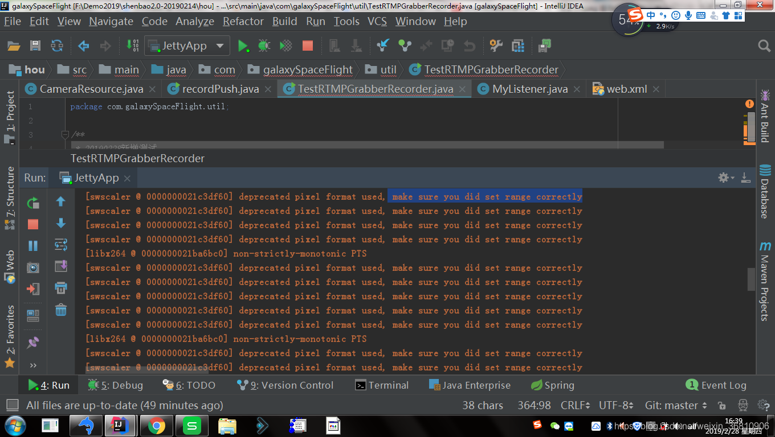Open the VCS menu

pos(377,21)
